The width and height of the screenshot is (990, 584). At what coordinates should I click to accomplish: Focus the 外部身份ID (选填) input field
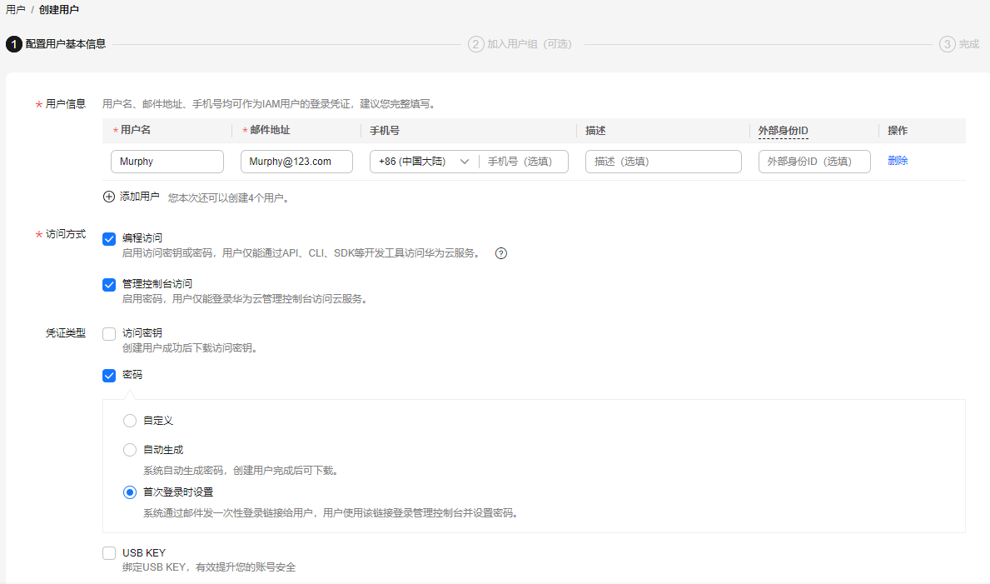click(x=814, y=162)
